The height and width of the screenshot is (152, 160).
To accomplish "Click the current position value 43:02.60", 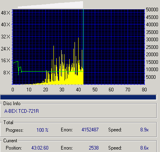I will click(x=40, y=148).
